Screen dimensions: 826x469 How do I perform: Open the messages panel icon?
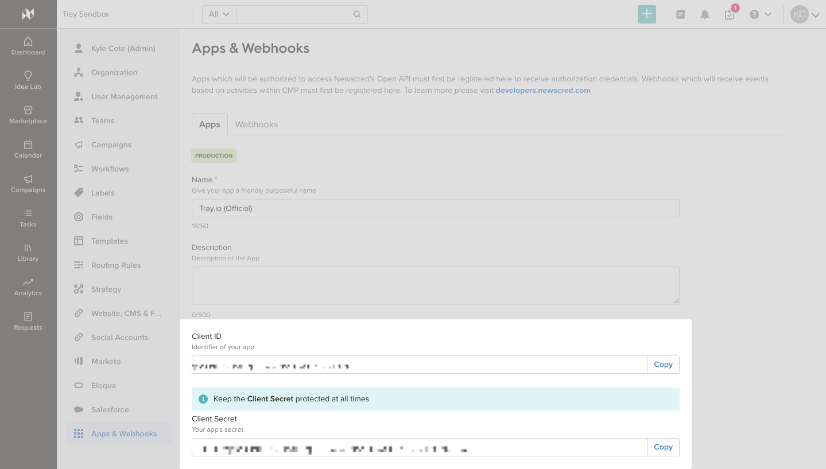tap(680, 14)
